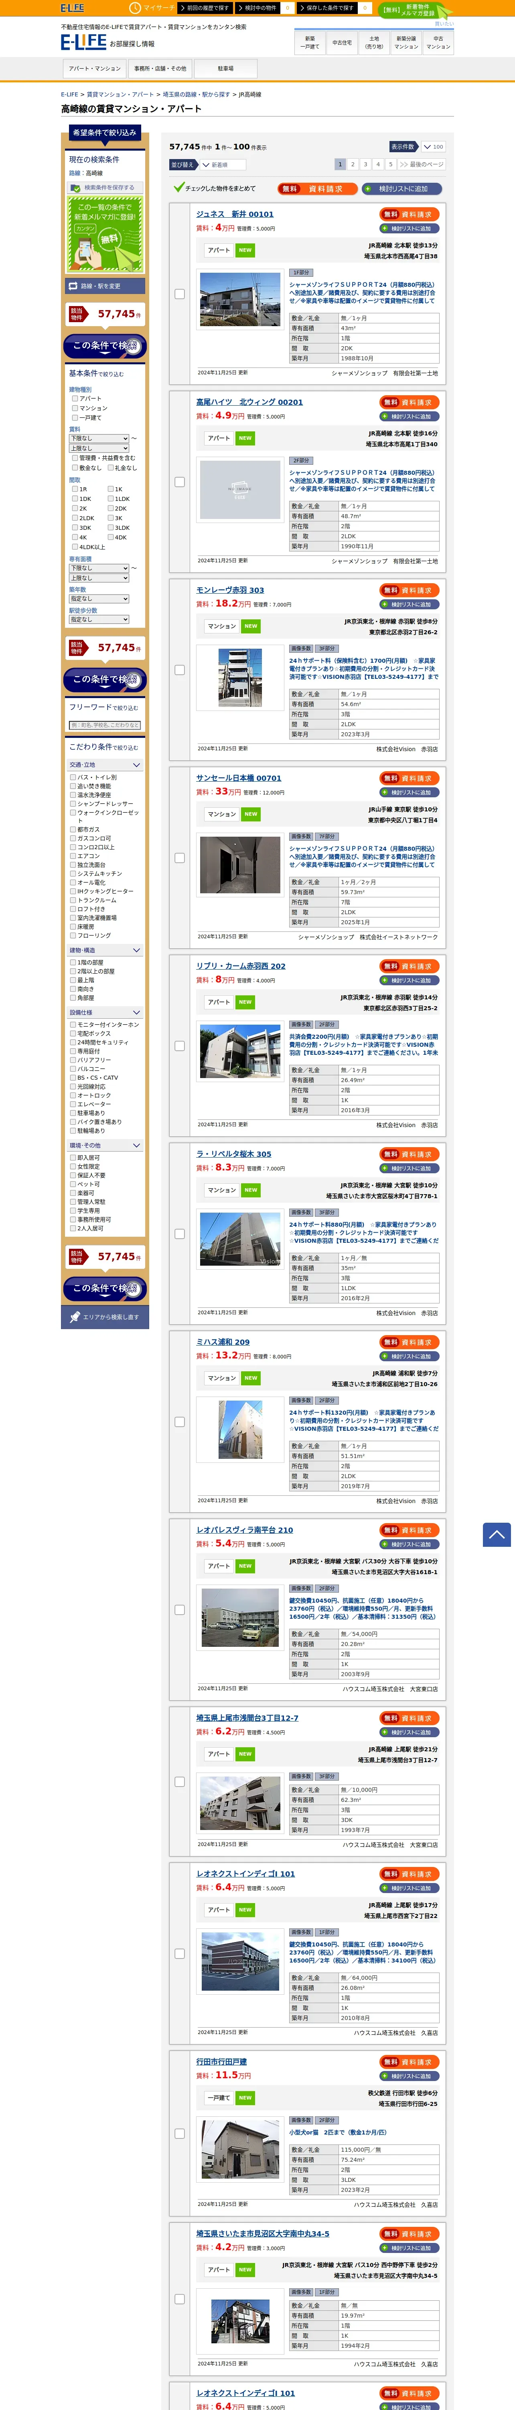Screen dimensions: 515x2410
Task: Tick the checkbox for listing 行田市行田戸建
Action: (x=179, y=2134)
